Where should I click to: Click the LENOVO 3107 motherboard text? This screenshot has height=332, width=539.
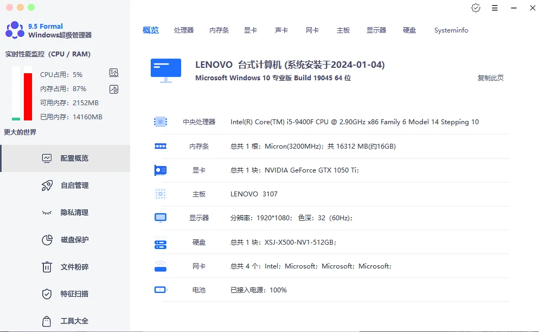(254, 194)
